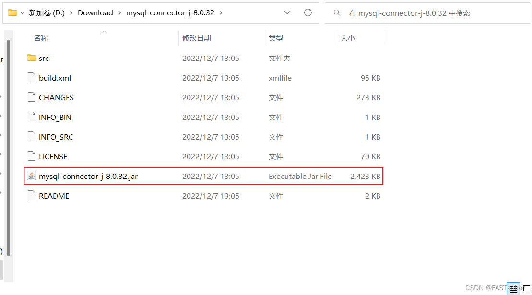Expand the chevron after mysql-connector-j-8.0.32 breadcrumb
This screenshot has width=532, height=295.
pos(221,13)
